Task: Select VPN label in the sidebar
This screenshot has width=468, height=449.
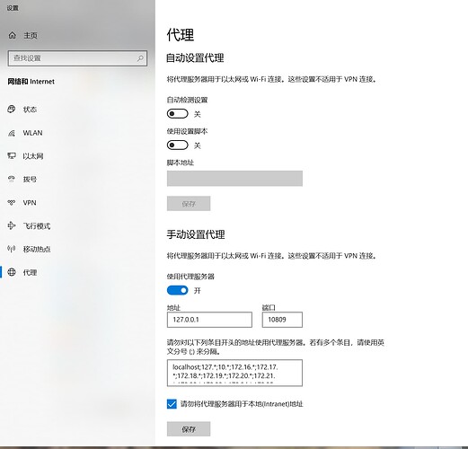Action: [30, 203]
